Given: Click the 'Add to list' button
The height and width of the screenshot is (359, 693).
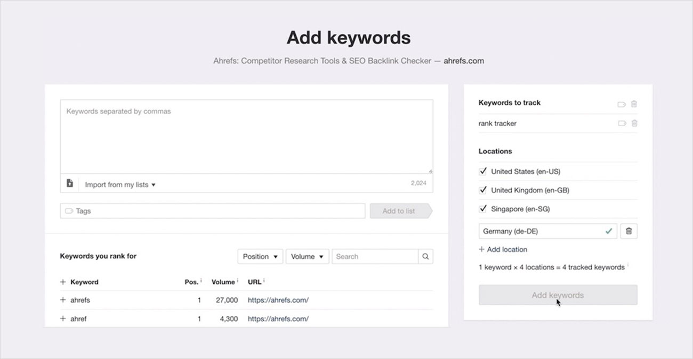Looking at the screenshot, I should (x=401, y=211).
